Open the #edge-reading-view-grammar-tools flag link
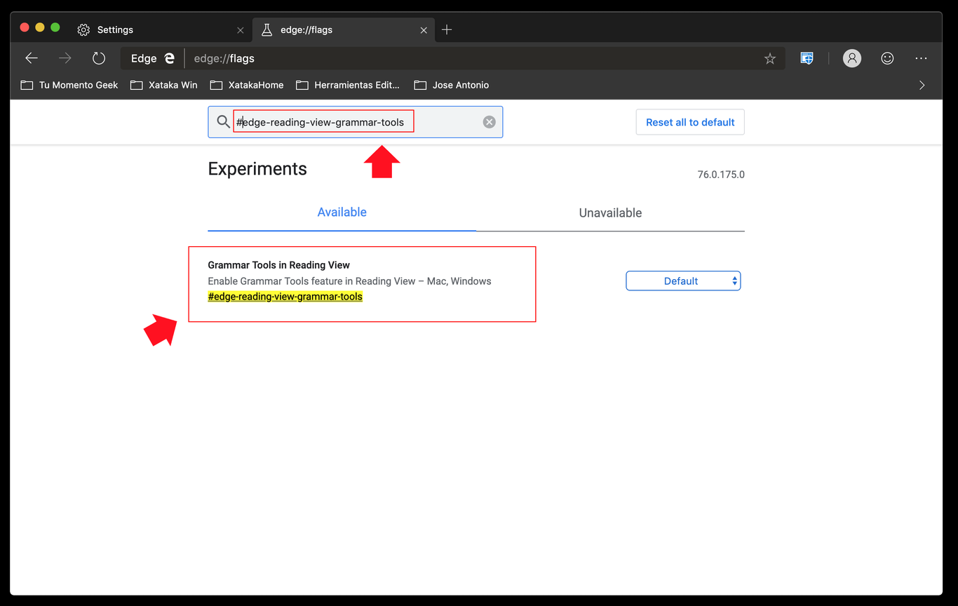The image size is (958, 606). click(x=285, y=297)
